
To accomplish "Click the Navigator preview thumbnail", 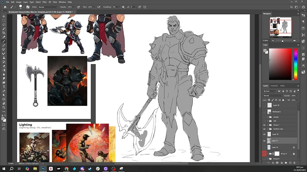I will pyautogui.click(x=281, y=28).
